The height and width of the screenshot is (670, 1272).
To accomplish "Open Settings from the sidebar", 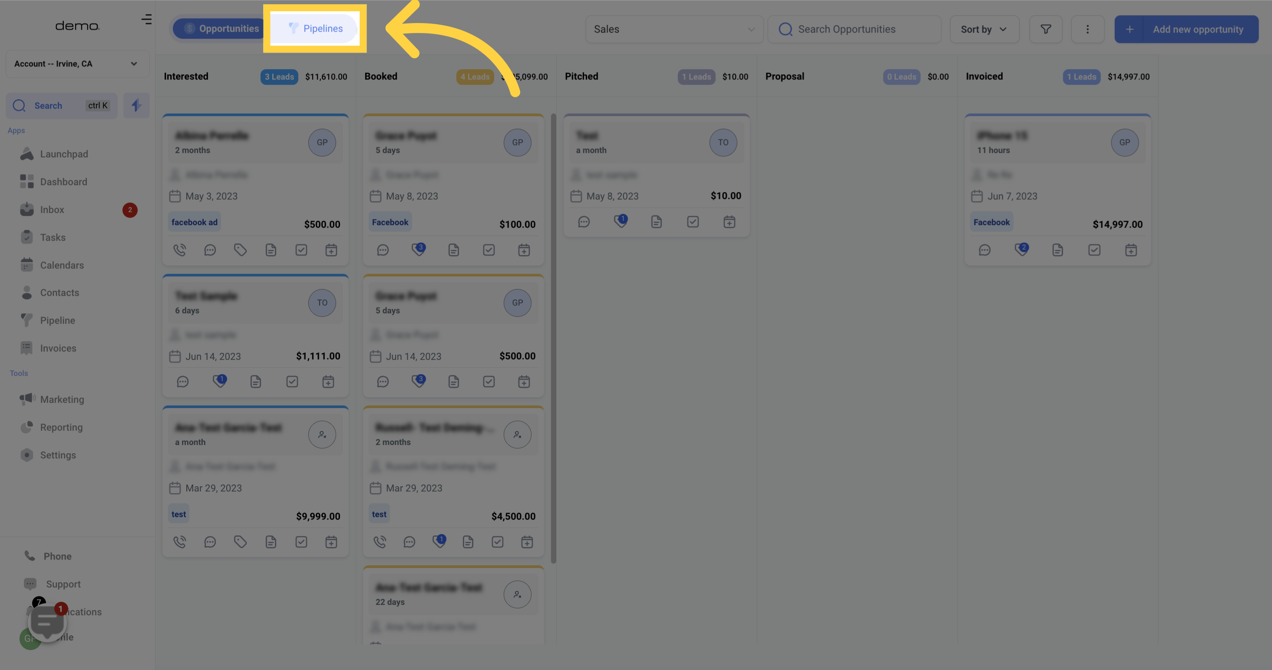I will [58, 454].
